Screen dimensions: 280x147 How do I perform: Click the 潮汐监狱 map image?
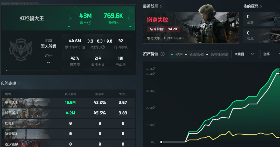[26, 144]
